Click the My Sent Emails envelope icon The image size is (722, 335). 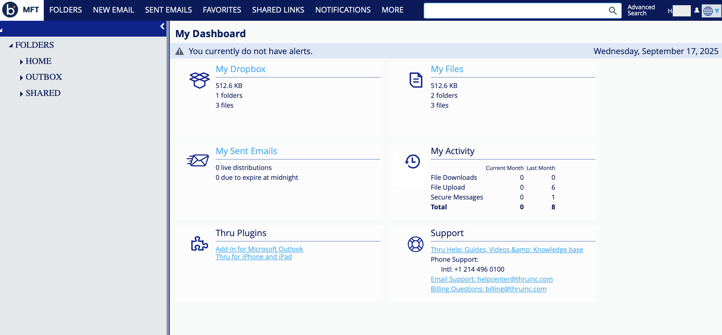(x=198, y=161)
